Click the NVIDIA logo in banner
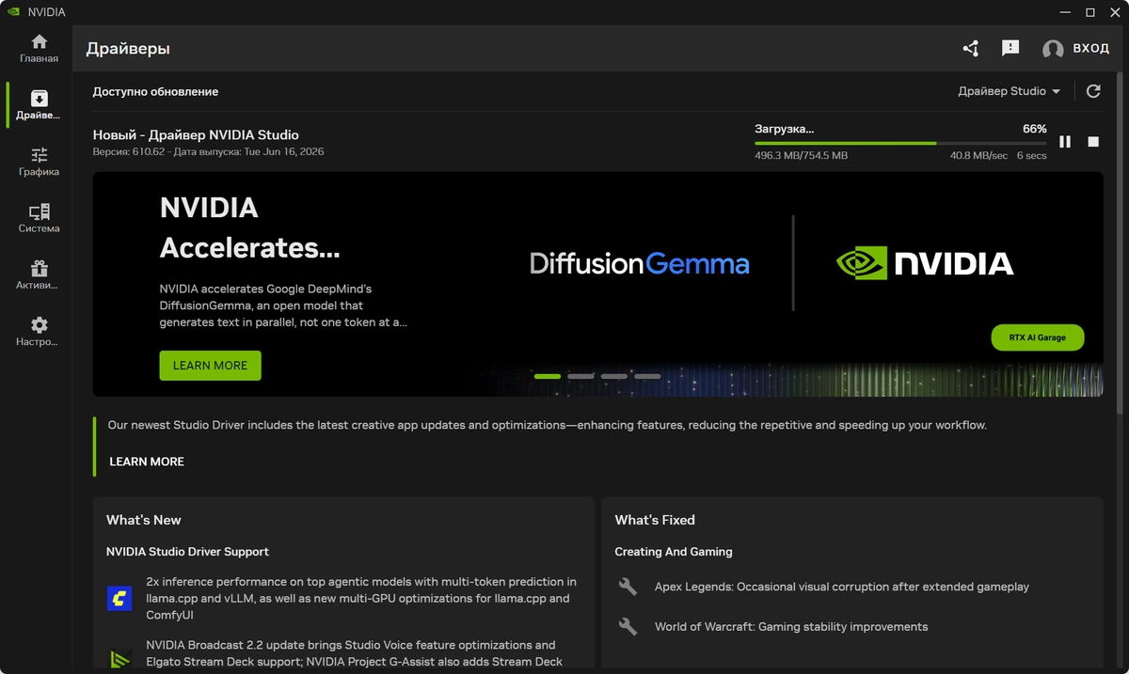1129x674 pixels. (x=925, y=263)
